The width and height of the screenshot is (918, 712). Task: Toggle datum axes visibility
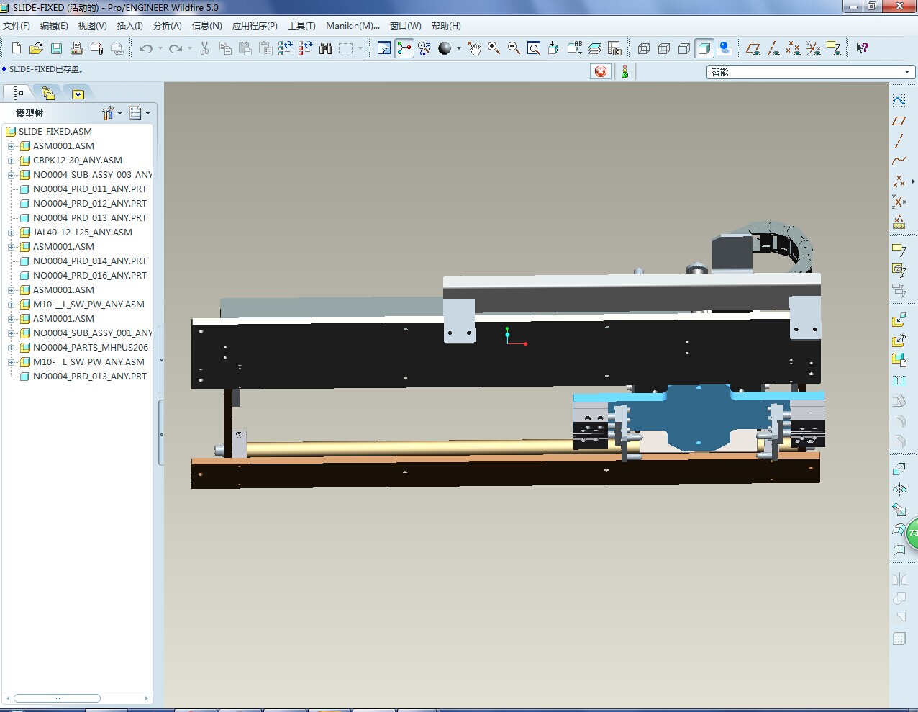point(773,48)
